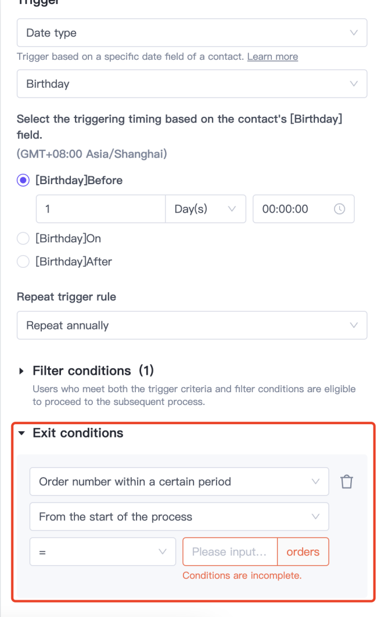Open the Order number within period dropdown
Screen dimensions: 381x617
[179, 482]
